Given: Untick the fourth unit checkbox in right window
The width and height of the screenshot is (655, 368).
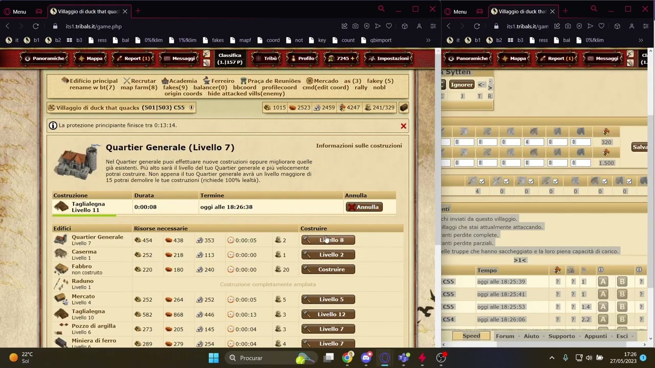Looking at the screenshot, I should click(555, 181).
